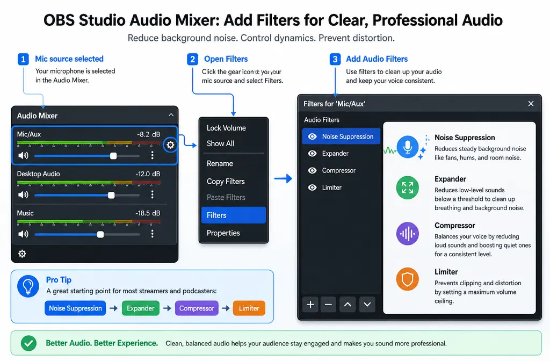
Task: Collapse the Audio Mixer panel chevron
Action: 171,115
